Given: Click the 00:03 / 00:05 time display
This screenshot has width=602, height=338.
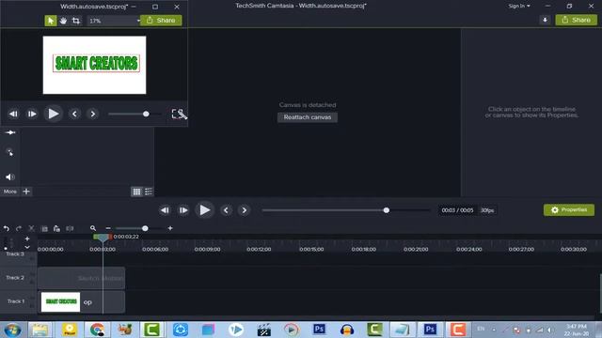Looking at the screenshot, I should pyautogui.click(x=457, y=210).
